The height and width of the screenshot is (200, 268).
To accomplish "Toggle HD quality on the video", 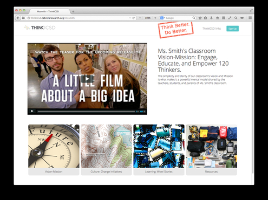I will click(141, 112).
